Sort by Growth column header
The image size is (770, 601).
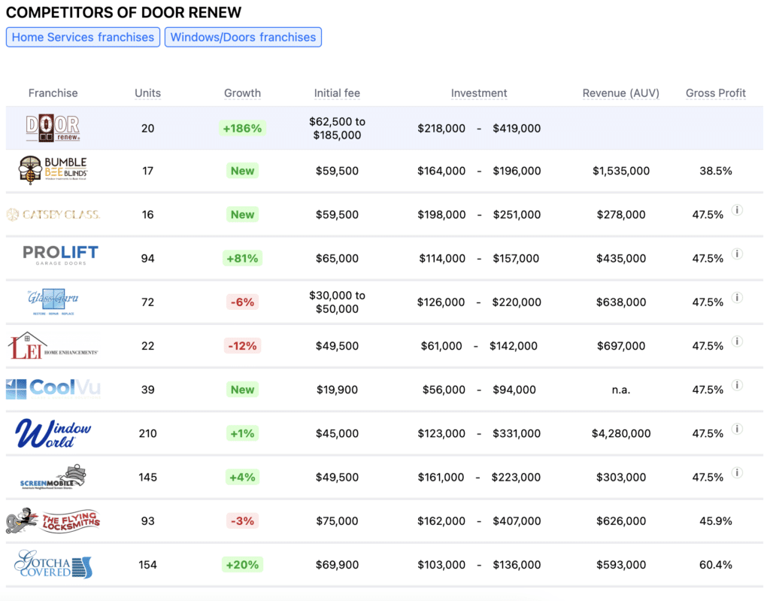pyautogui.click(x=243, y=93)
